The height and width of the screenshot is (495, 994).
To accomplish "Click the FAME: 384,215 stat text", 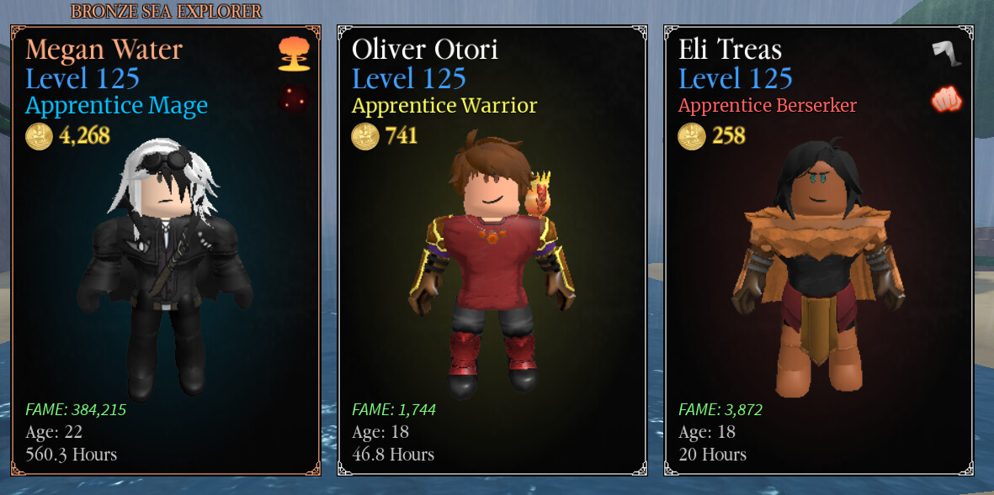I will pyautogui.click(x=76, y=409).
